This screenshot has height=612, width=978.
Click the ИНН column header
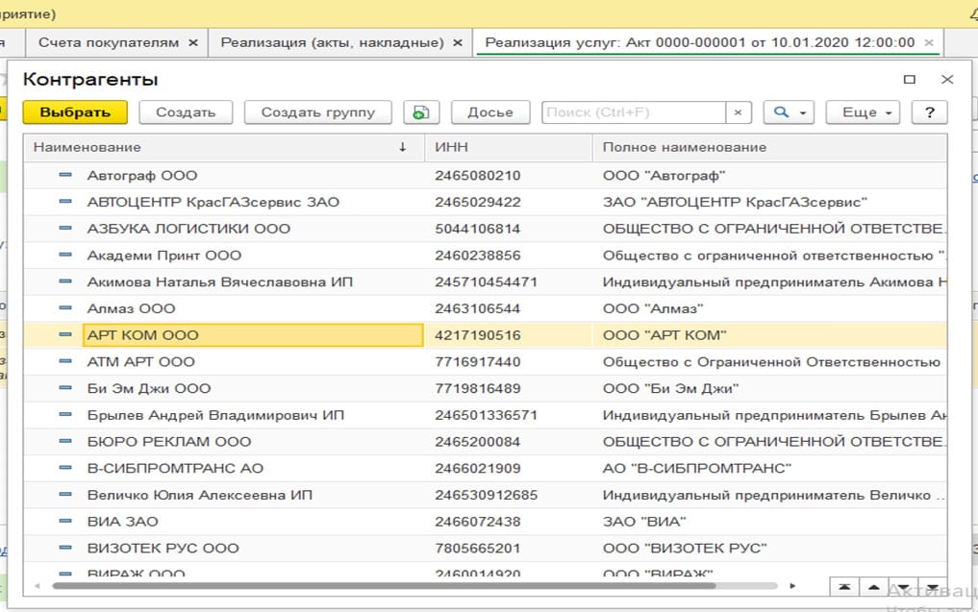click(x=509, y=147)
